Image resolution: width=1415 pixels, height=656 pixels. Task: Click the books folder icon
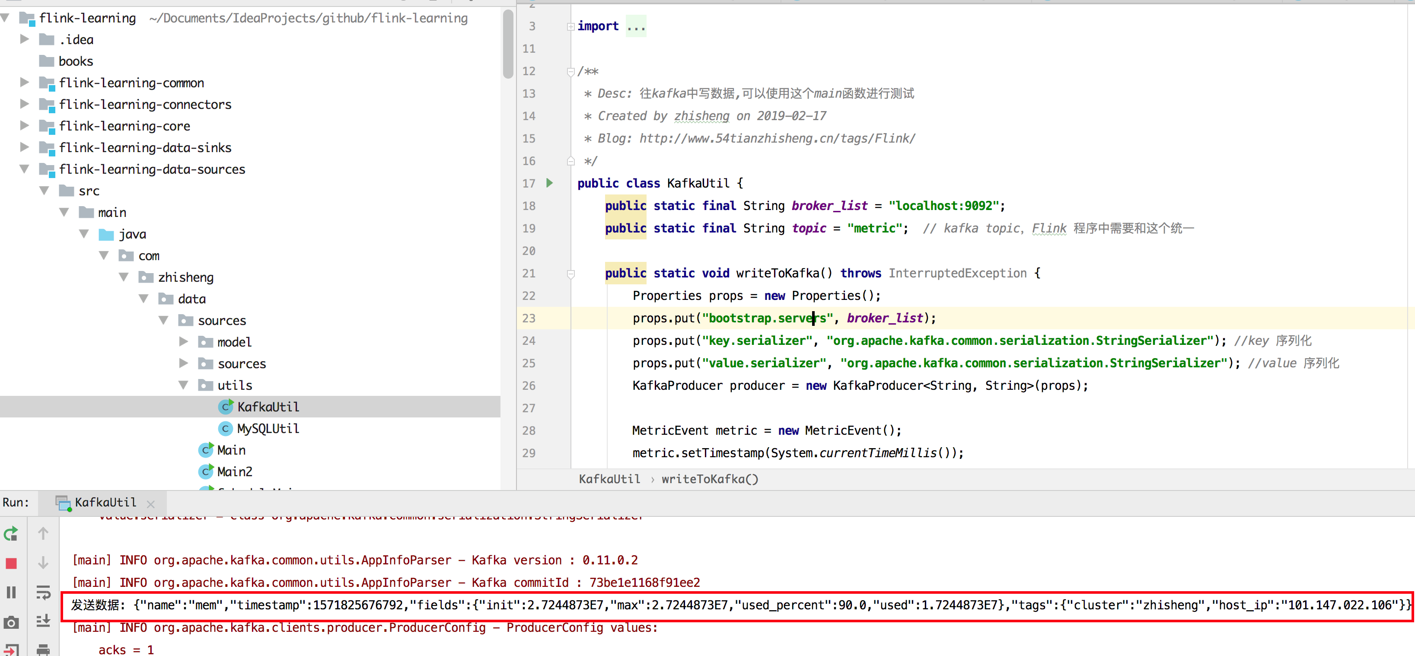pyautogui.click(x=47, y=61)
